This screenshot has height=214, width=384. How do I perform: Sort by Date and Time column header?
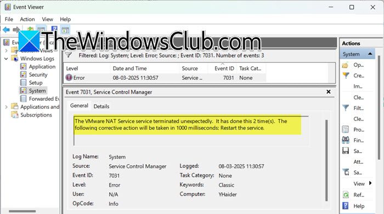(144, 68)
